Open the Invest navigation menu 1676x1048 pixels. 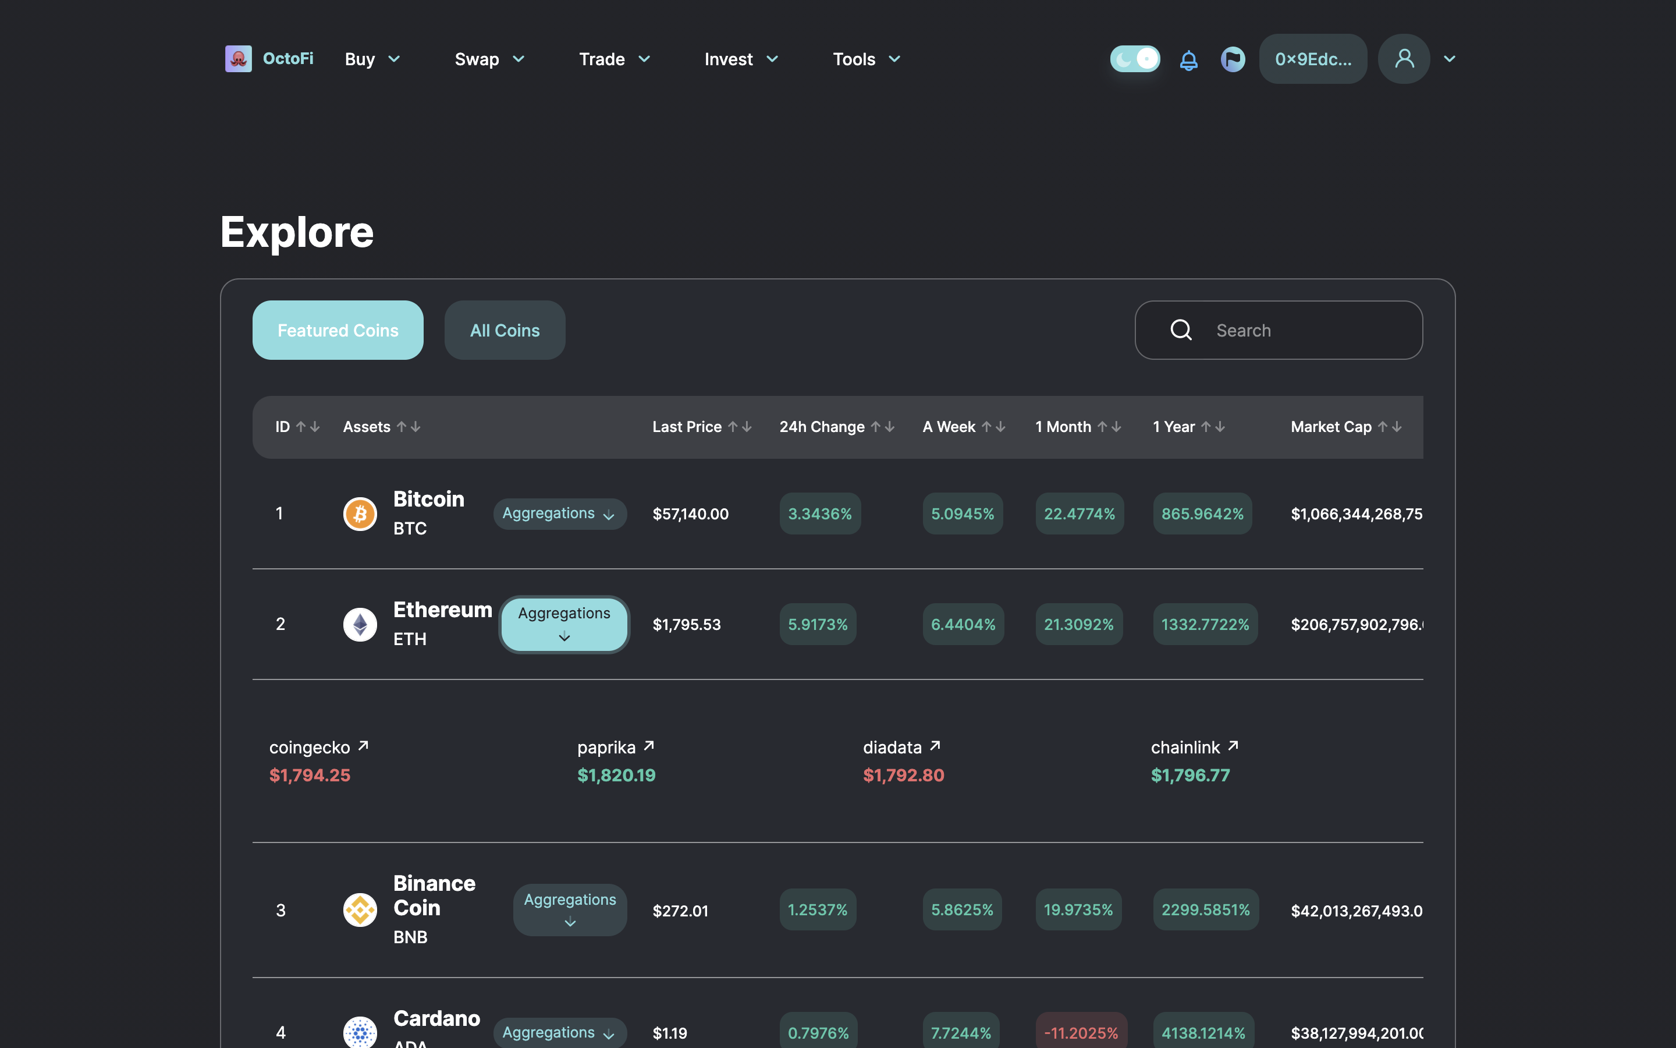click(x=741, y=59)
